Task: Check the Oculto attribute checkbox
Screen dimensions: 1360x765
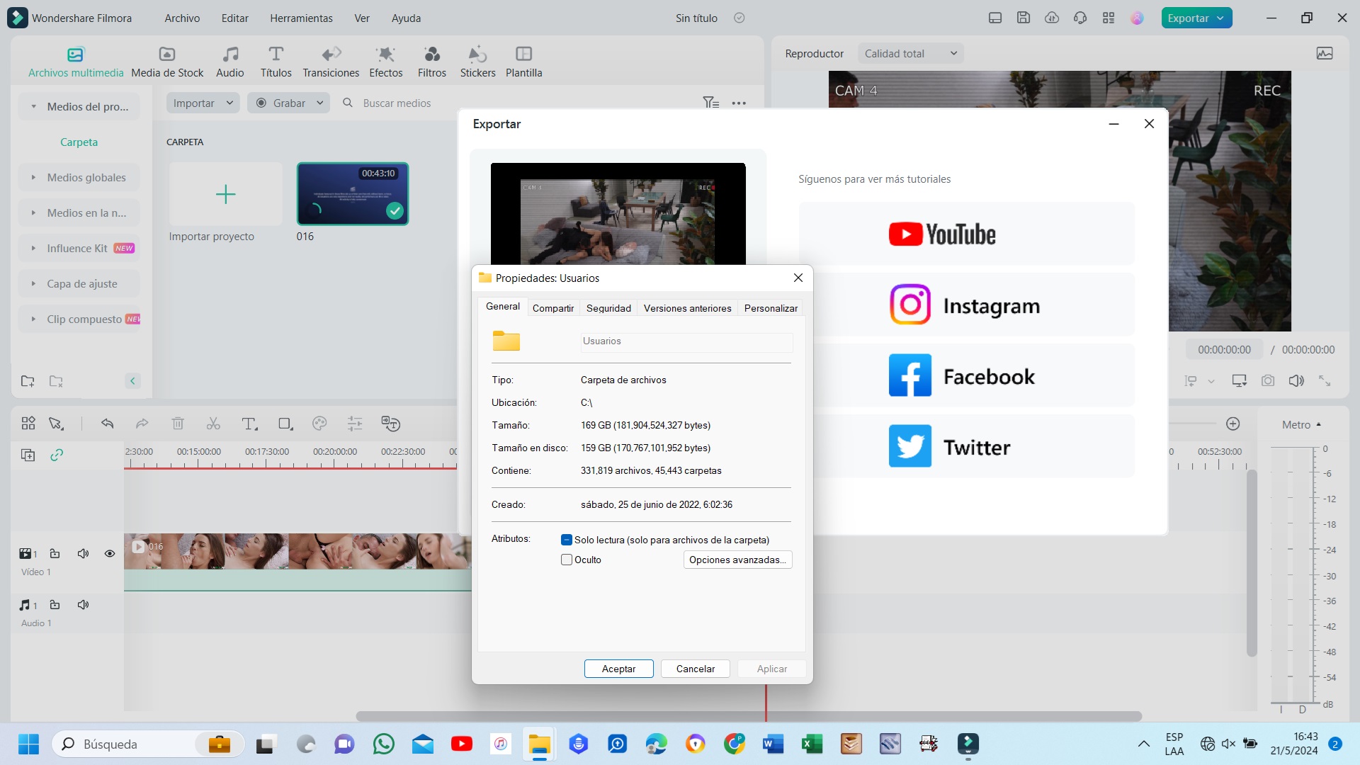Action: [x=567, y=560]
